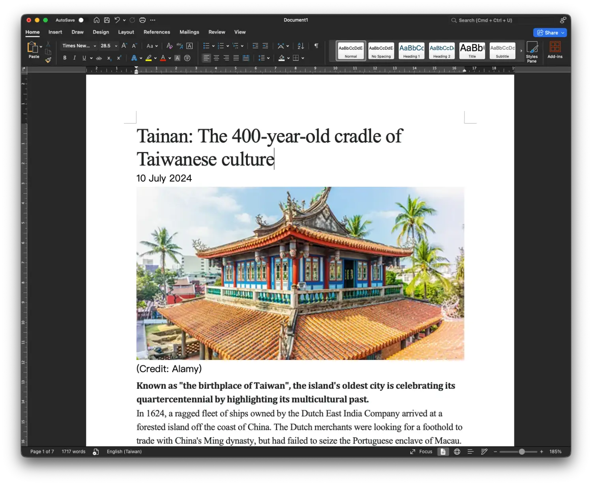Open the Add-ins gallery
Viewport: 592px width, 485px height.
[x=555, y=50]
